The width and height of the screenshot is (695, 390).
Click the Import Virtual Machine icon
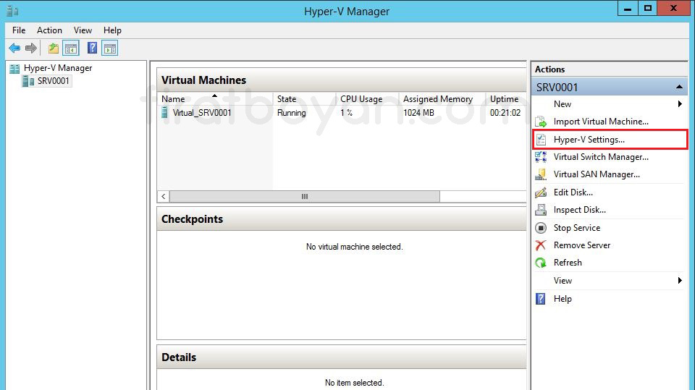click(541, 122)
